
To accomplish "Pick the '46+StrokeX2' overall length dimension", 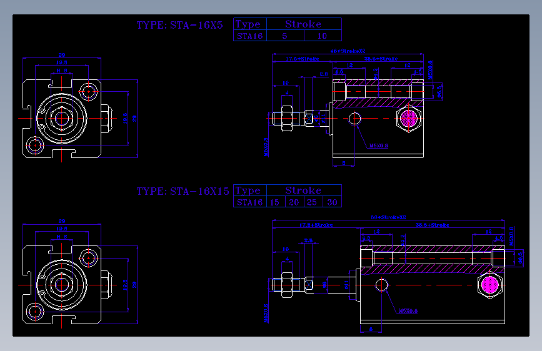I will pyautogui.click(x=348, y=51).
